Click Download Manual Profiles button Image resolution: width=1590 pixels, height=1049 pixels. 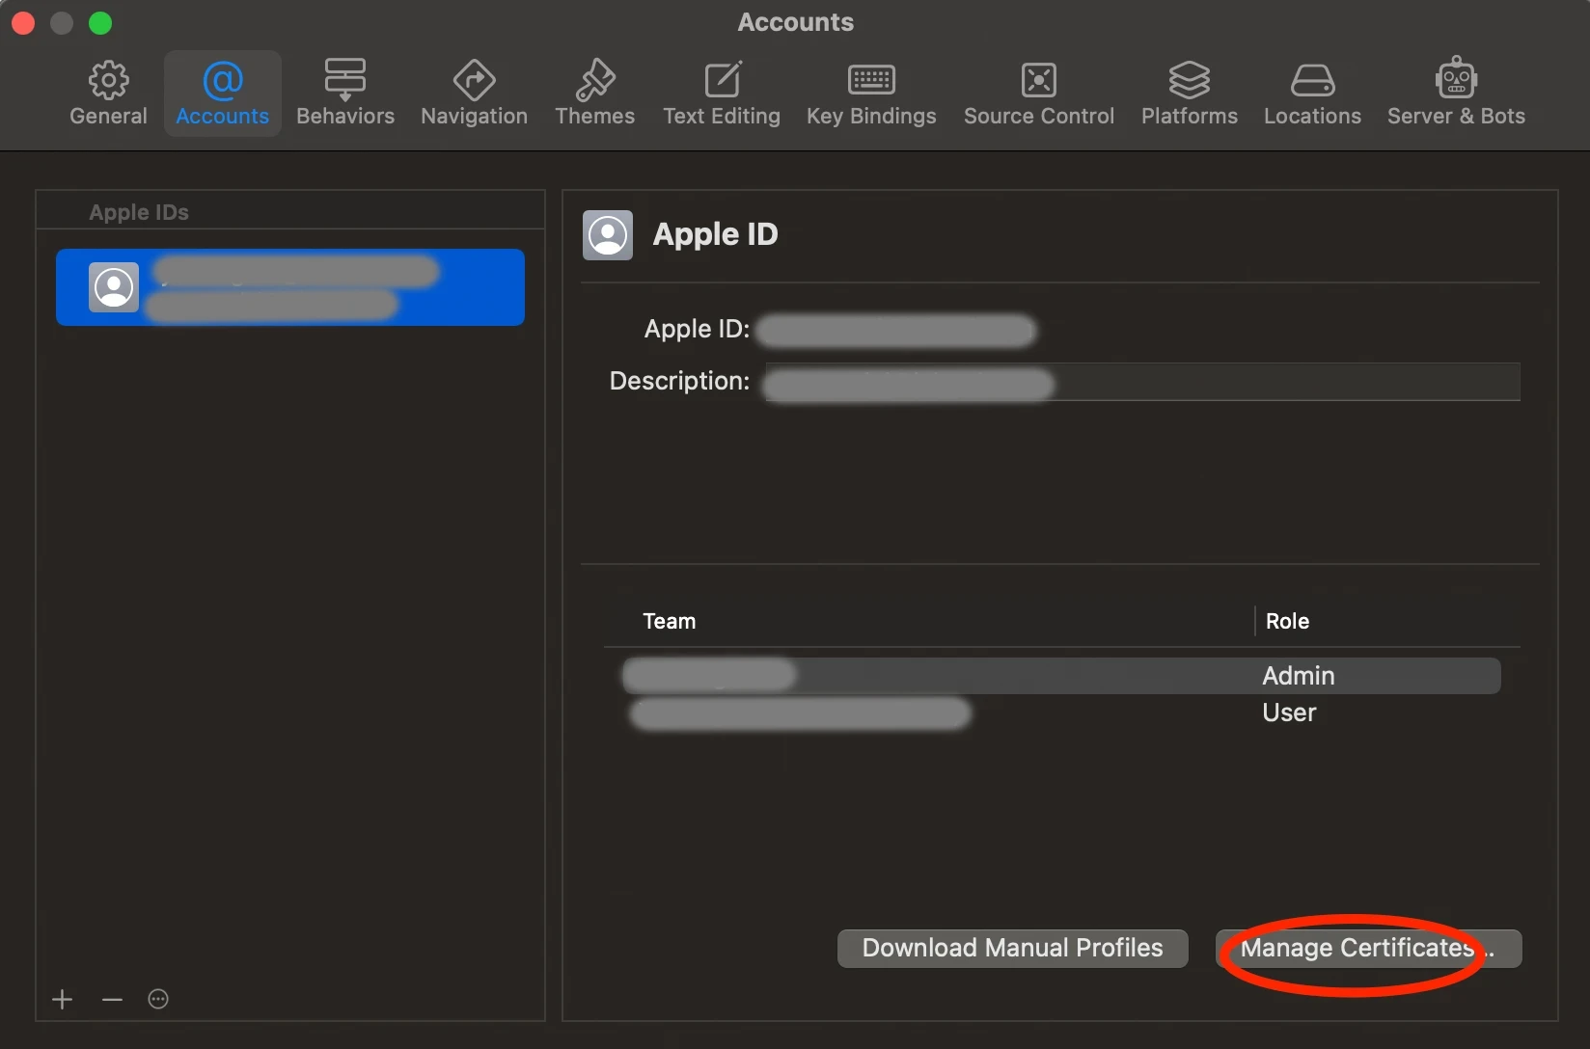pyautogui.click(x=1012, y=949)
